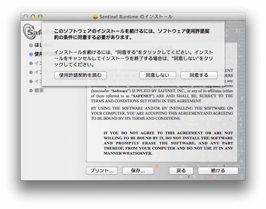The image size is (266, 209).
Task: Click the grey close window button
Action: [26, 17]
